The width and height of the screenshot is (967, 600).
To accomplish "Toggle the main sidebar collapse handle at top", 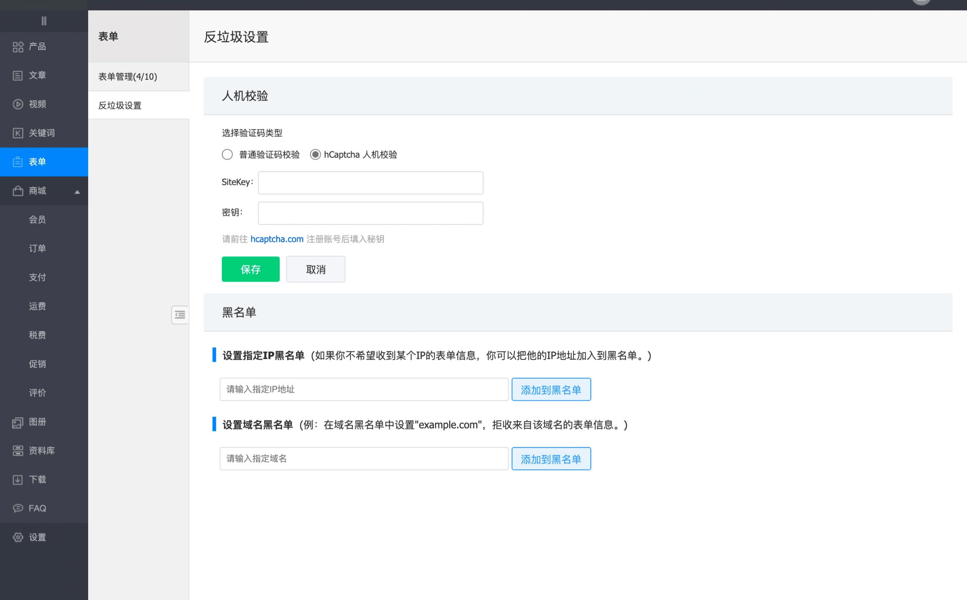I will click(44, 21).
